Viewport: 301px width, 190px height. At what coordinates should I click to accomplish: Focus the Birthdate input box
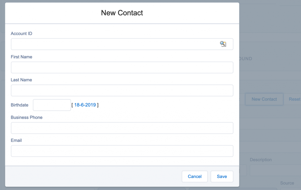pos(52,105)
